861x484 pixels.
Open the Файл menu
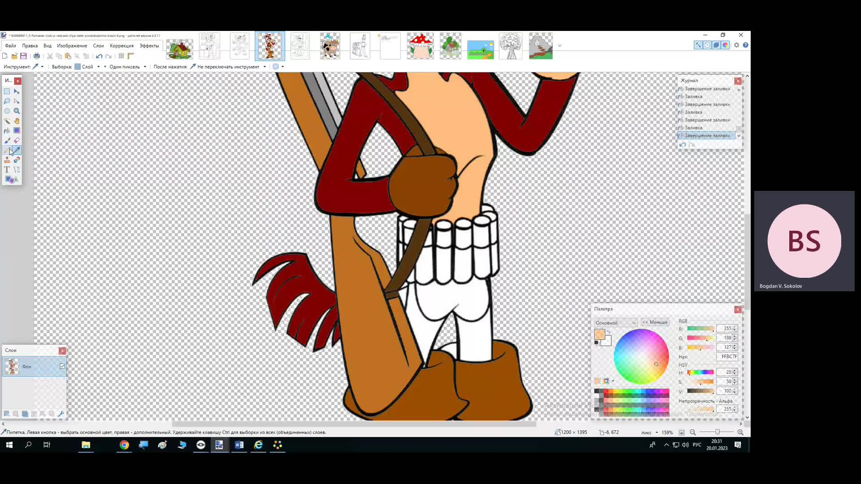(10, 46)
